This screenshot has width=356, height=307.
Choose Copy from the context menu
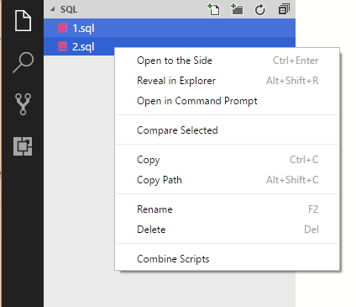(x=228, y=160)
